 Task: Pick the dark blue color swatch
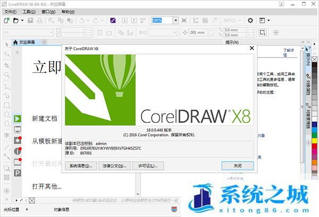click(315, 124)
